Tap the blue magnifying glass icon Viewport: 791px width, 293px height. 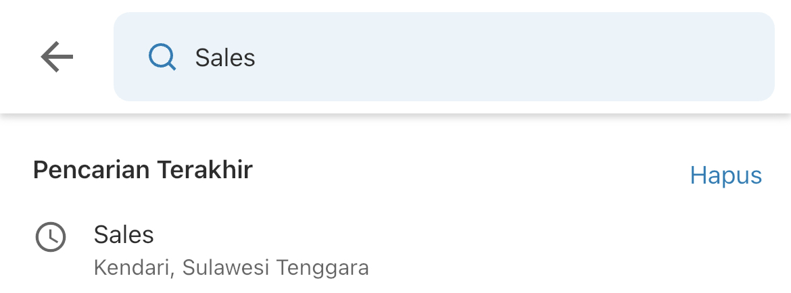[x=162, y=57]
